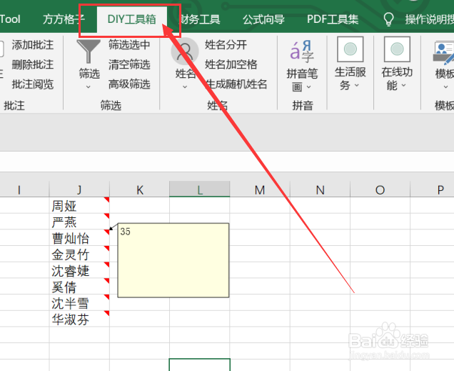Open the pinyin stroke icon 拼音笔画
The width and height of the screenshot is (454, 371).
[x=302, y=51]
